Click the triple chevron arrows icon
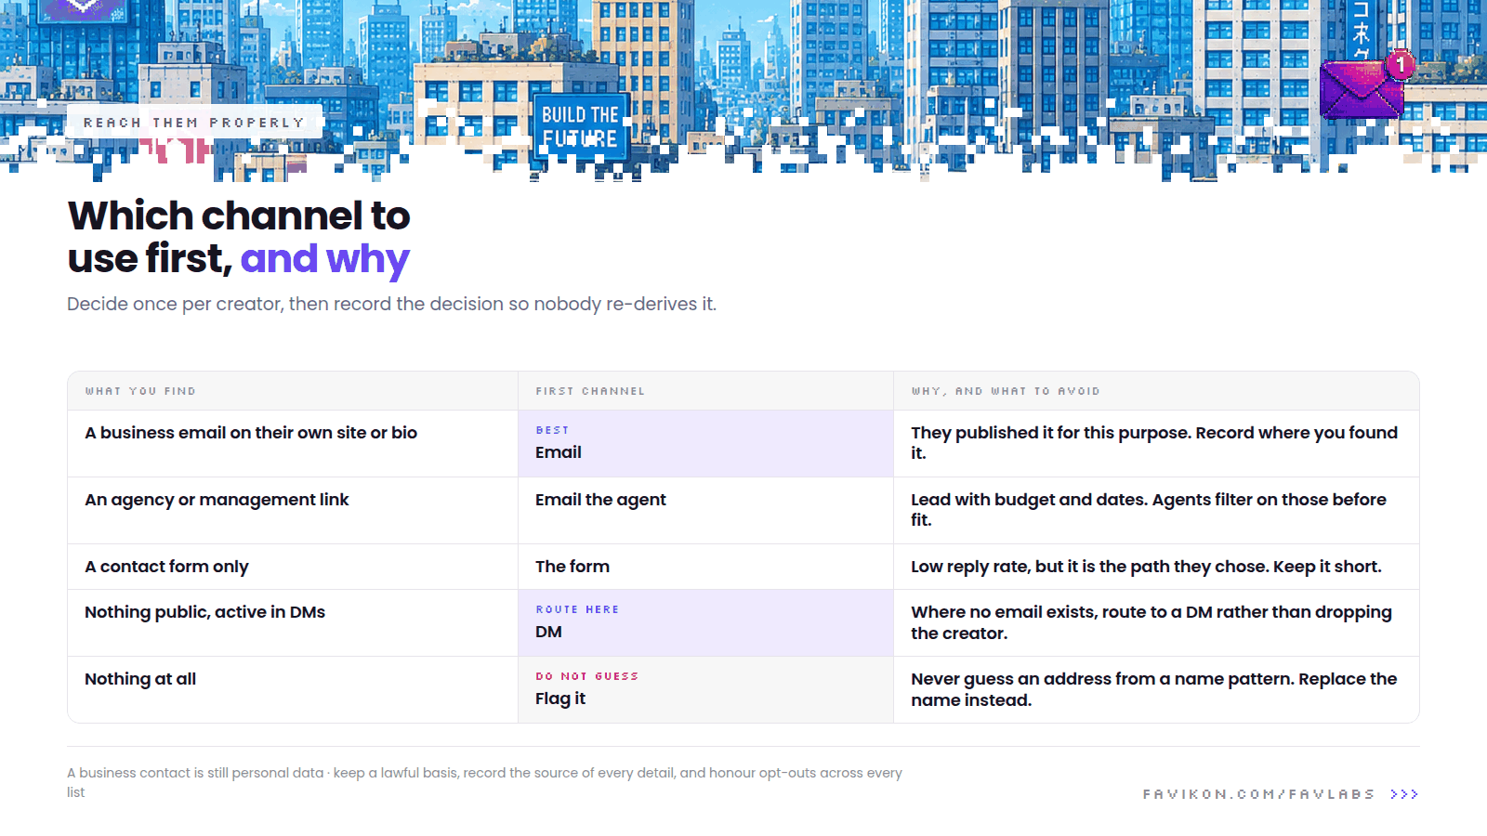The height and width of the screenshot is (836, 1487). pyautogui.click(x=1404, y=794)
